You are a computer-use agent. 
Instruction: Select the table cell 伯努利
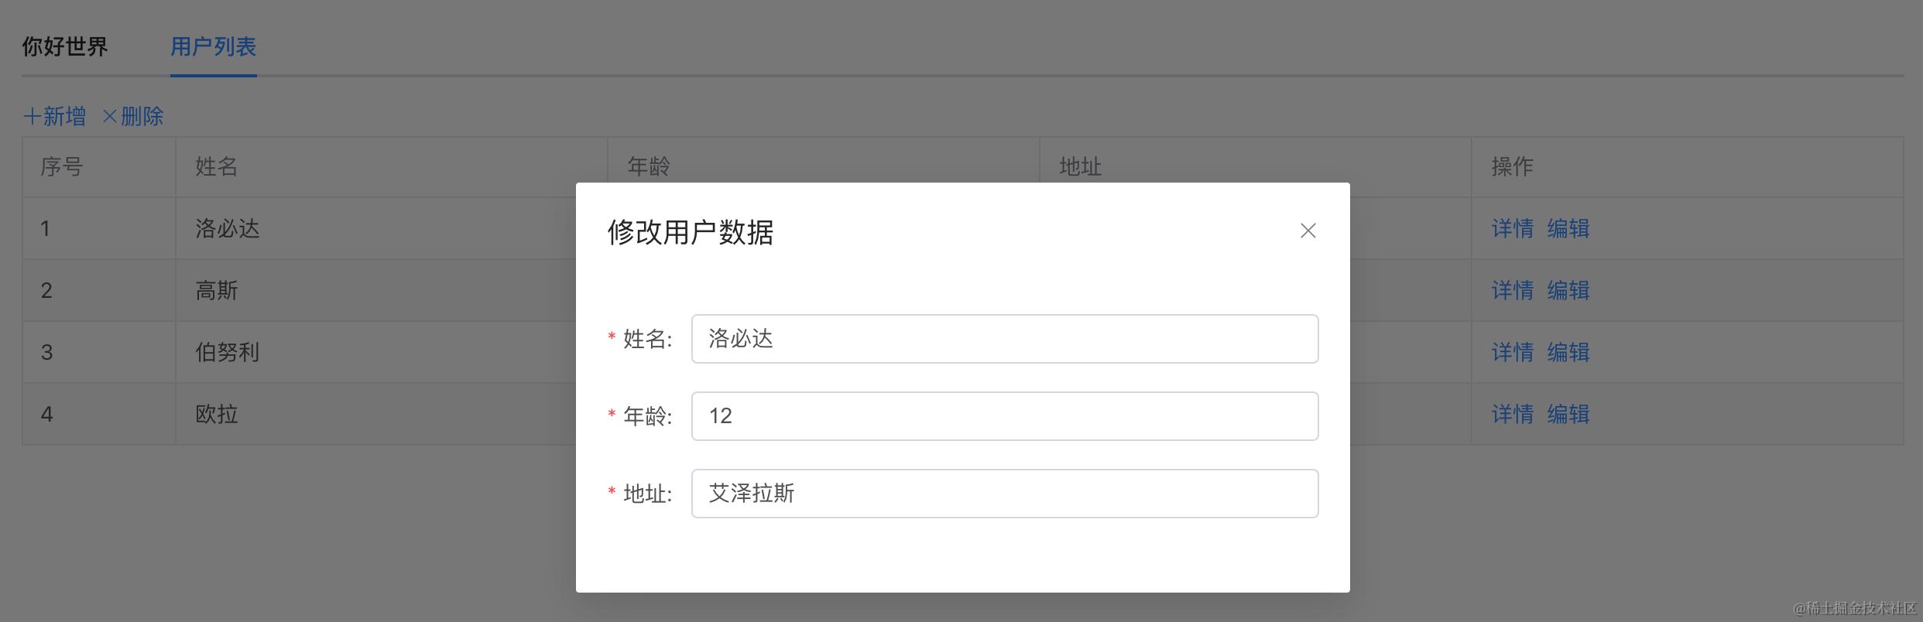coord(227,352)
